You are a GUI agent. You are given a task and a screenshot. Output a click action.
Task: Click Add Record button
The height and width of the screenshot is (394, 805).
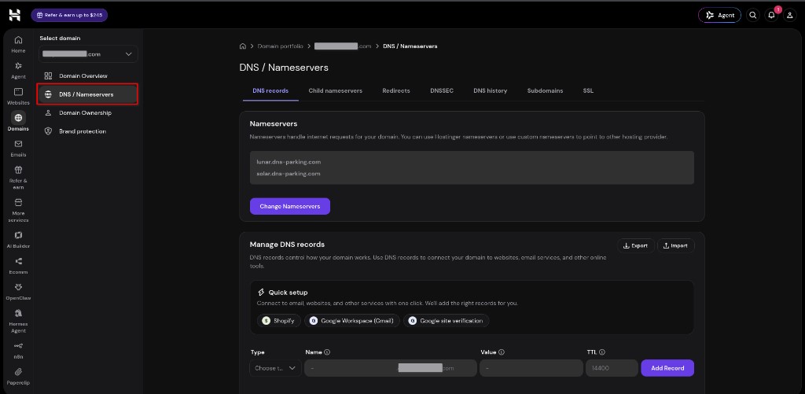pyautogui.click(x=667, y=368)
